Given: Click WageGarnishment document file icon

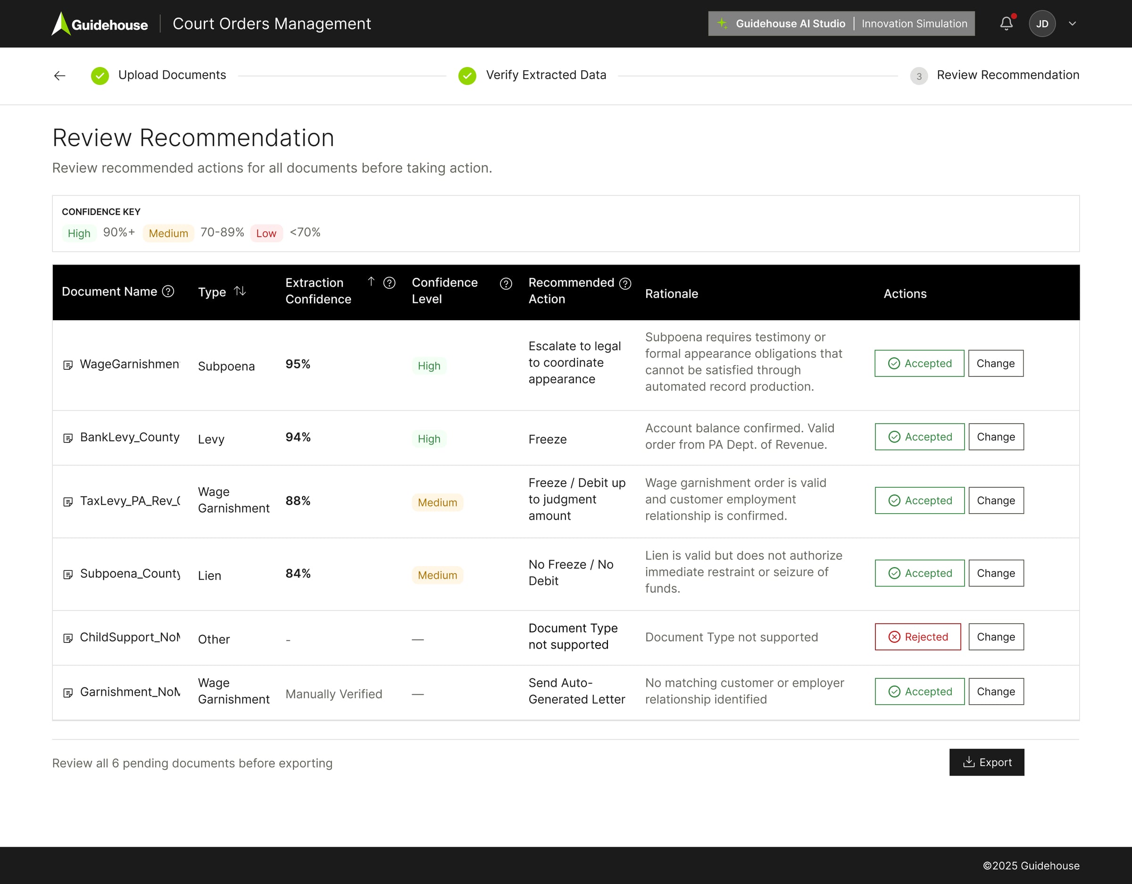Looking at the screenshot, I should coord(68,365).
